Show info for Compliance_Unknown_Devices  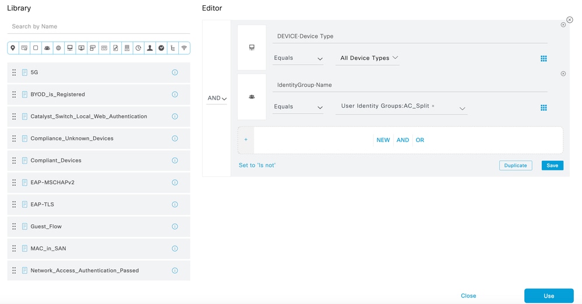tap(175, 139)
